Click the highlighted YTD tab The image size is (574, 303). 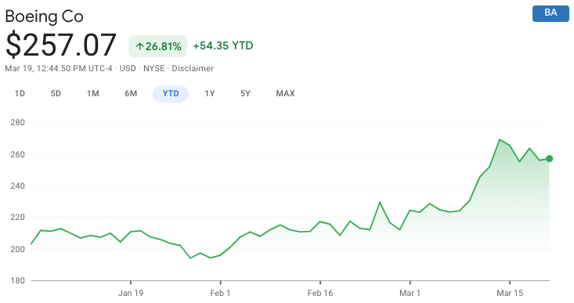click(171, 94)
